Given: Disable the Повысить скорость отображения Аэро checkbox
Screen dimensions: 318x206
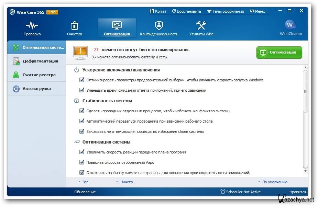Looking at the screenshot, I should pos(82,162).
